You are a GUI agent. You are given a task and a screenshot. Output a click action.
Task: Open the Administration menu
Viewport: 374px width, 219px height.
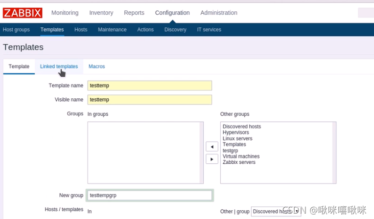pos(219,13)
